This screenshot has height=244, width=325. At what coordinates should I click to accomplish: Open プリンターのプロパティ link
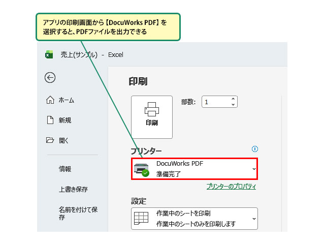point(231,187)
